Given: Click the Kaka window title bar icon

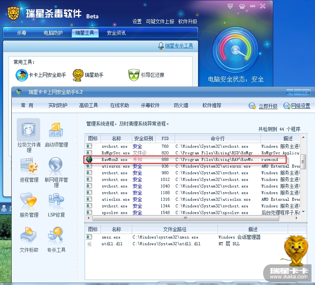Looking at the screenshot, I should click(x=19, y=92).
